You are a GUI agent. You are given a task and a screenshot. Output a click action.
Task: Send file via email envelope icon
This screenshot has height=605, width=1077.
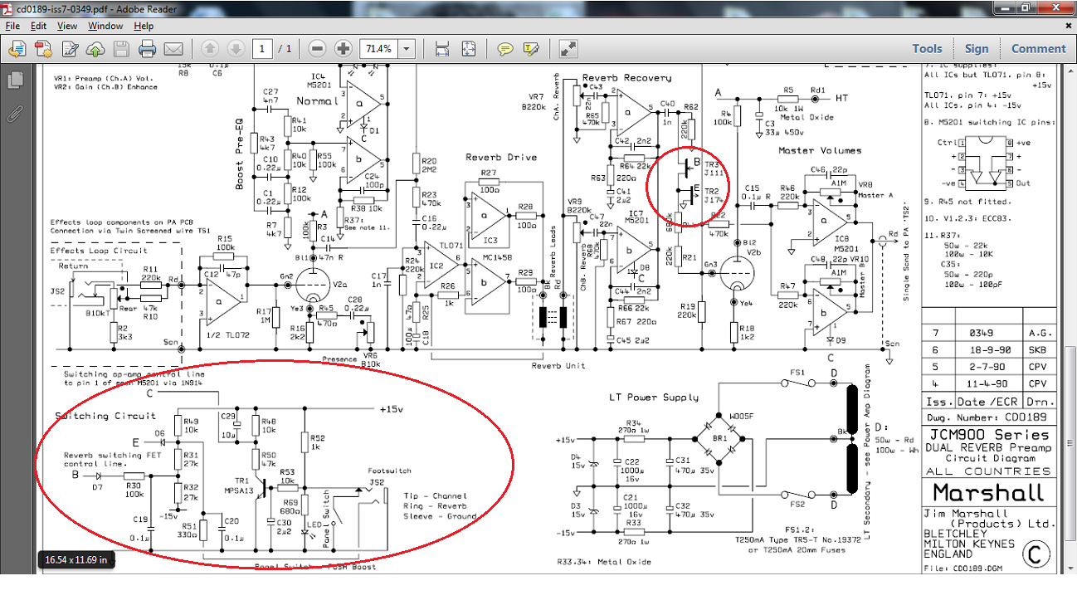[173, 49]
